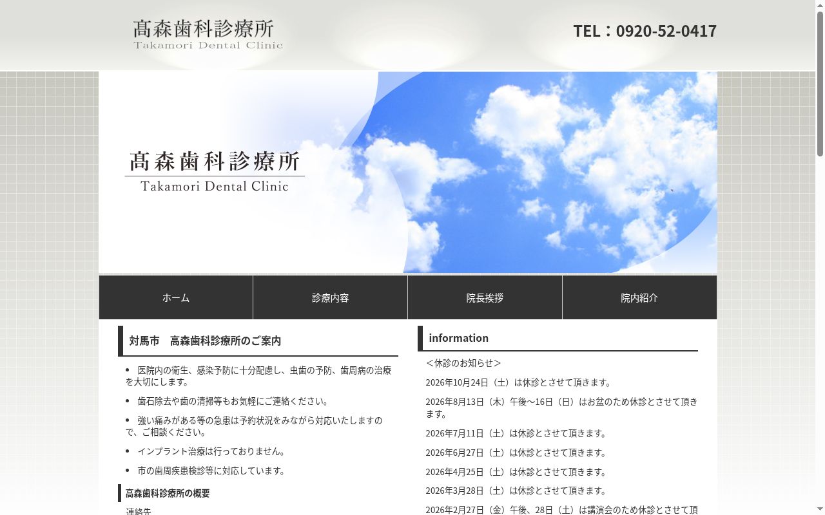825x515 pixels.
Task: Click the 2026年2月27日 lecture closure notice
Action: click(561, 509)
